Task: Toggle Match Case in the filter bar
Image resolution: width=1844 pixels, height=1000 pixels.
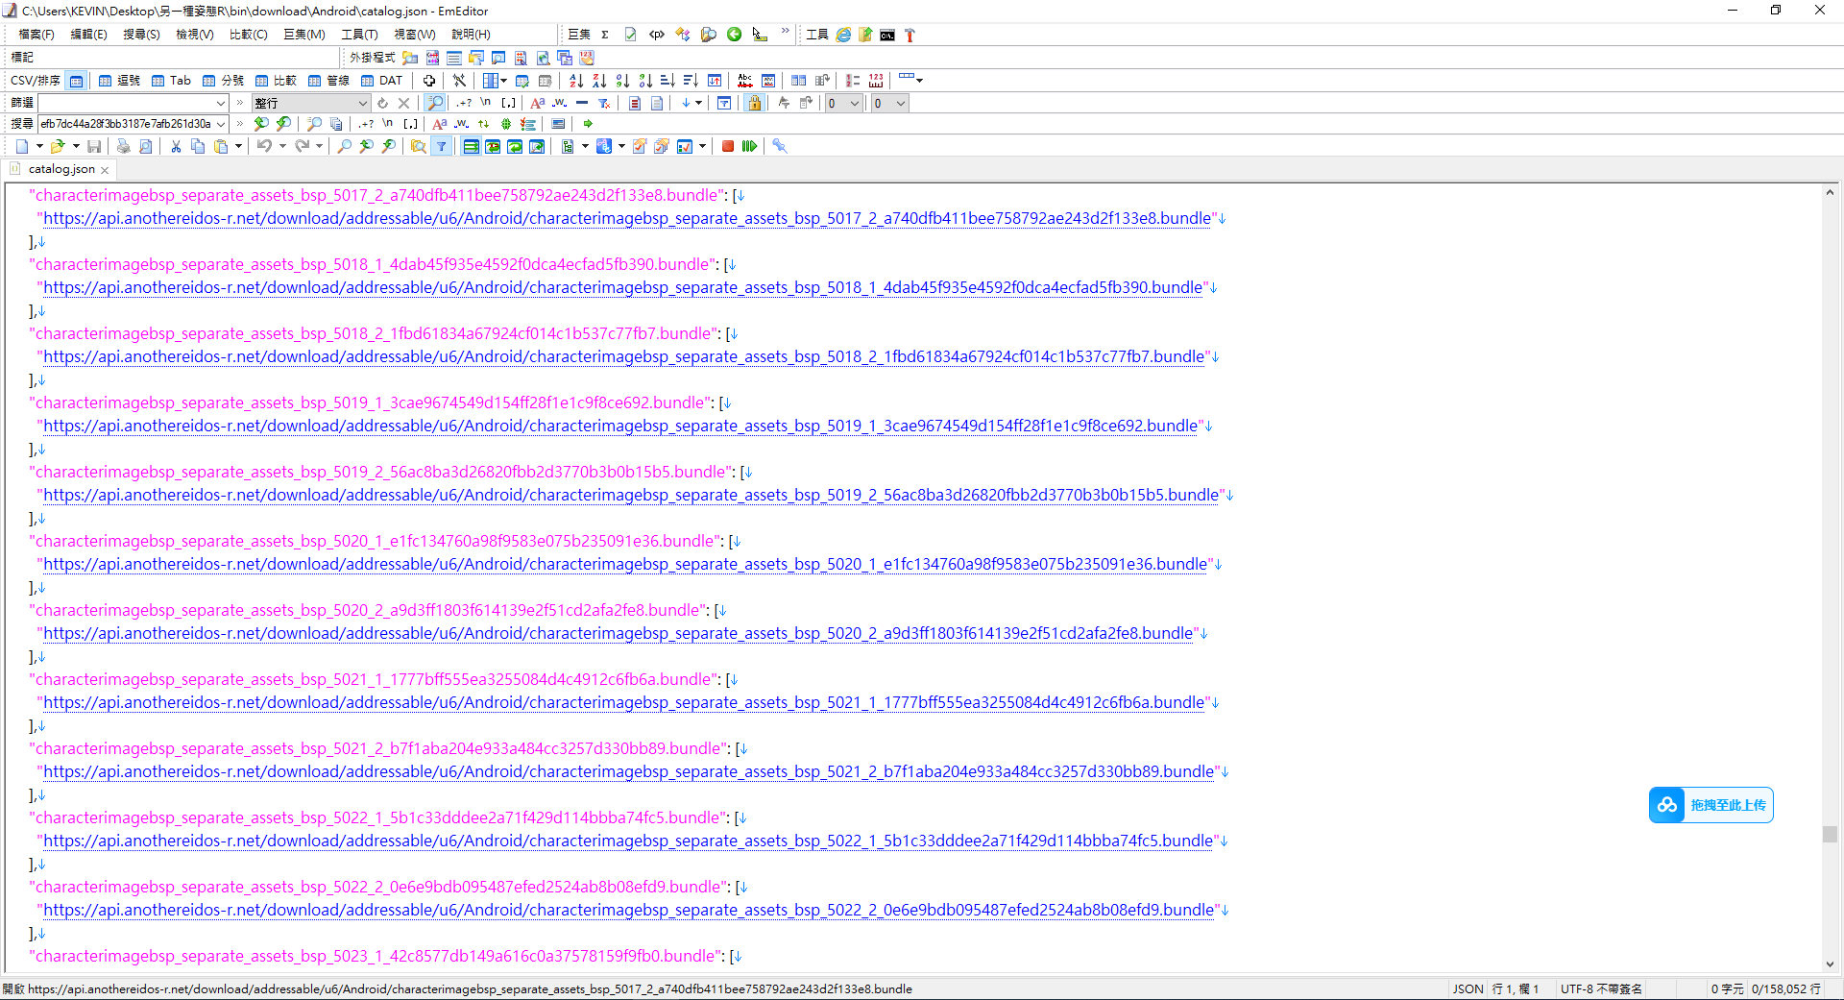Action: point(537,103)
